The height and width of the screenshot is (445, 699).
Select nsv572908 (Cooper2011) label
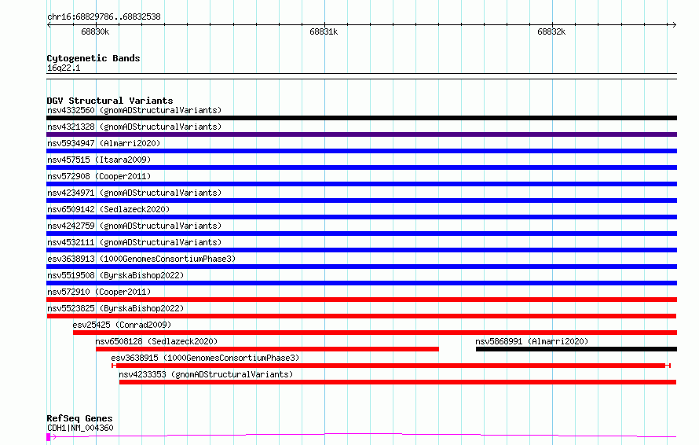pos(99,176)
